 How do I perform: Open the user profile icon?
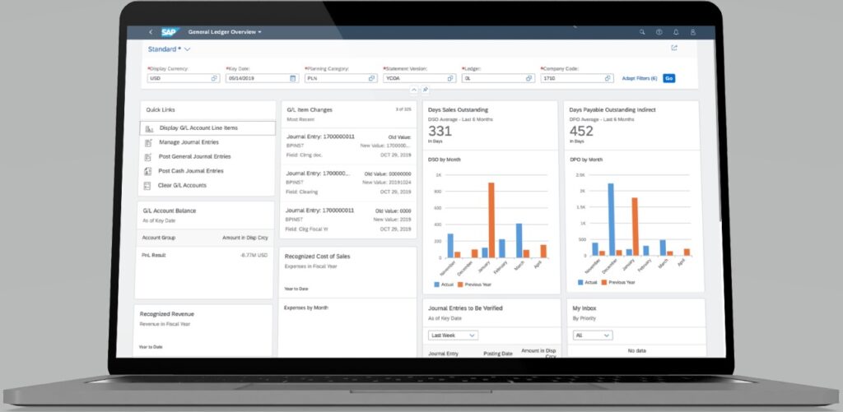(x=693, y=32)
